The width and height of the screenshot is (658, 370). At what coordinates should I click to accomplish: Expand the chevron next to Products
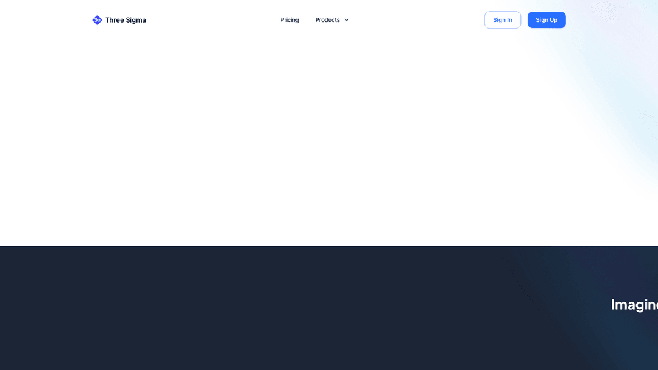[x=347, y=20]
